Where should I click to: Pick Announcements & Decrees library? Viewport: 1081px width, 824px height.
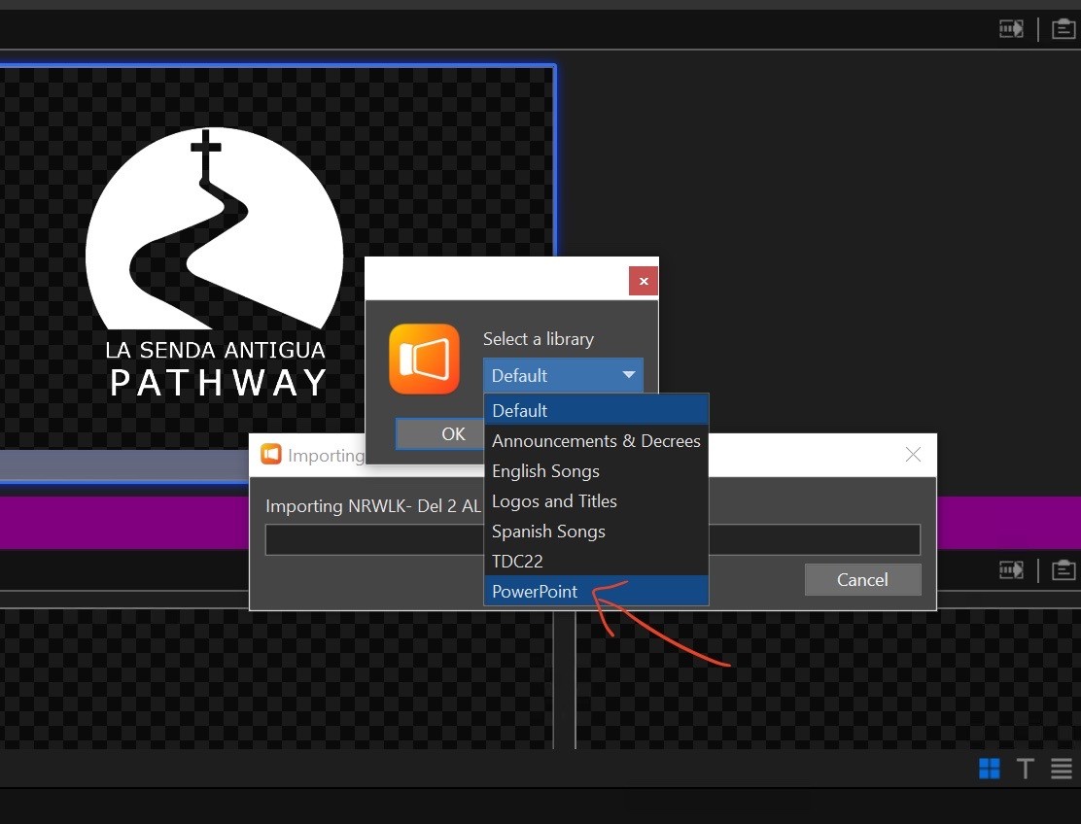(596, 441)
